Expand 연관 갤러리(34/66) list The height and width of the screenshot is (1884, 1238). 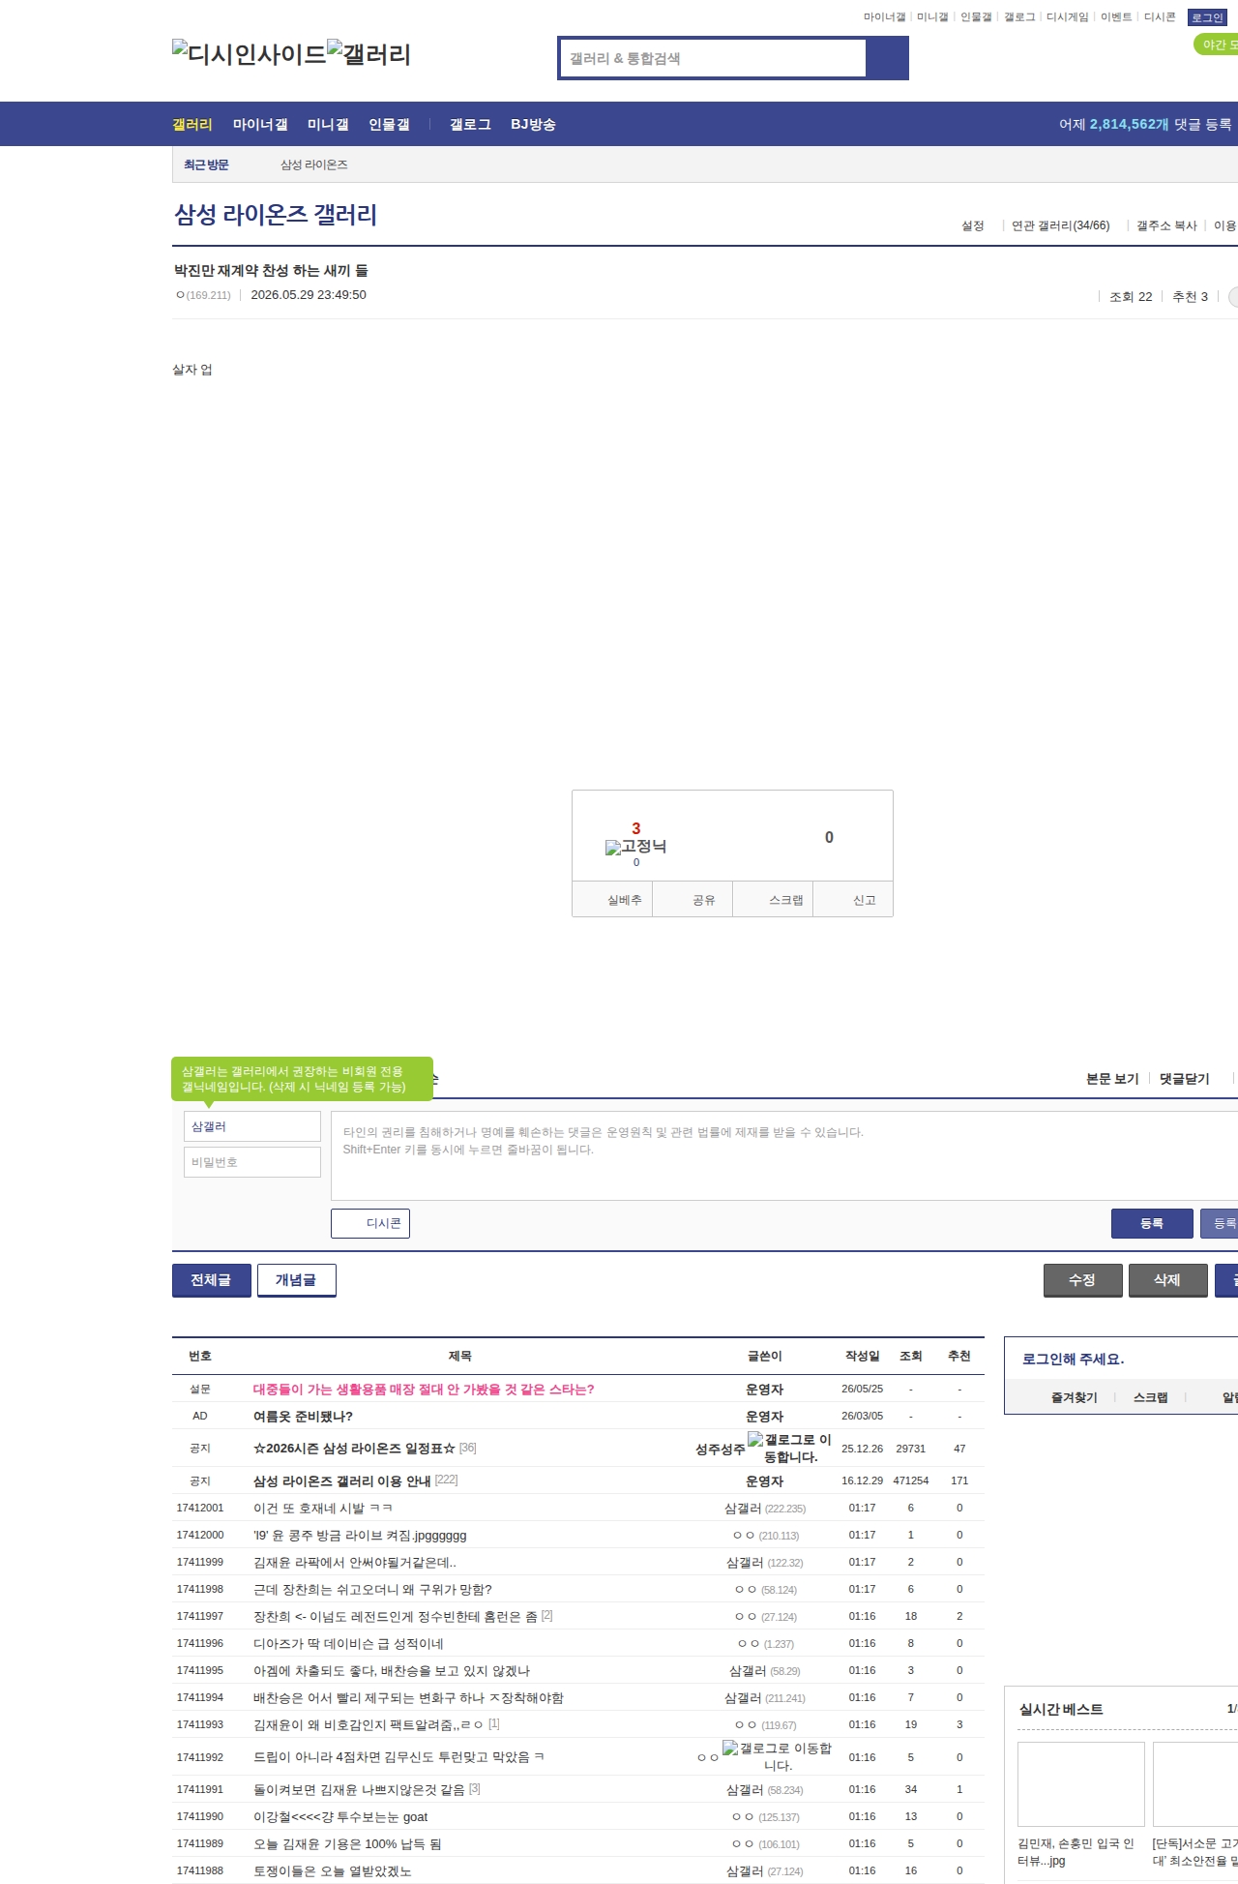click(x=1060, y=225)
